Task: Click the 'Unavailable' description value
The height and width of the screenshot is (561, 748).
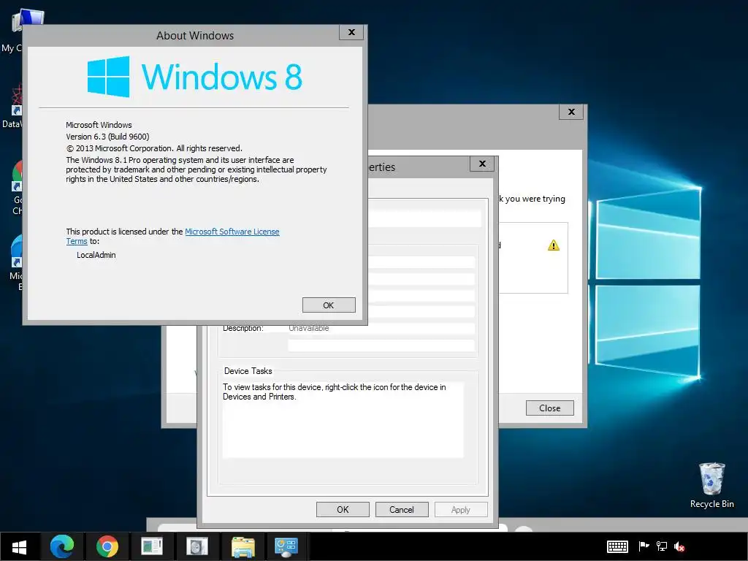Action: [x=309, y=328]
